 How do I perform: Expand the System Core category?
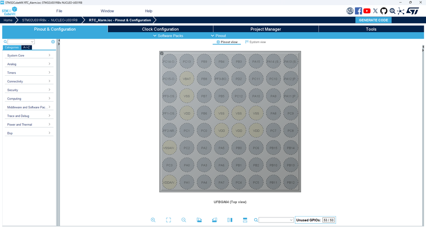point(29,55)
